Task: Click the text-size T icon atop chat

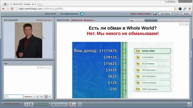Action: tap(47, 68)
